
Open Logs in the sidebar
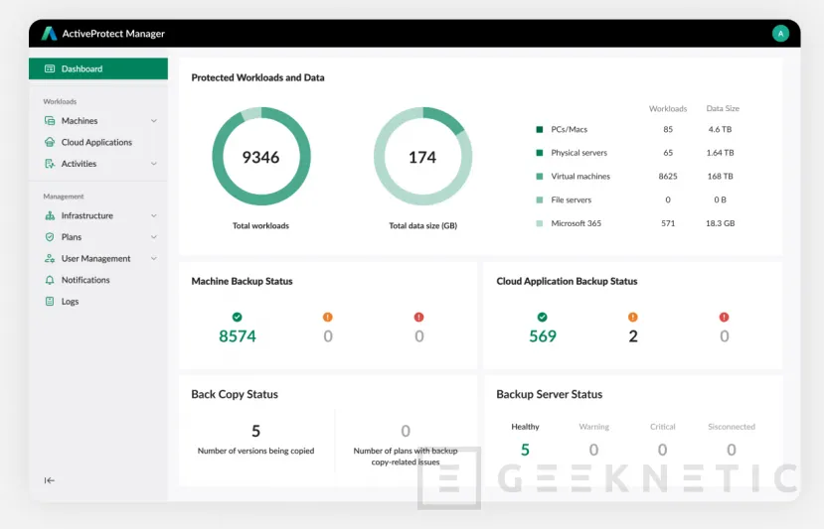[98, 302]
